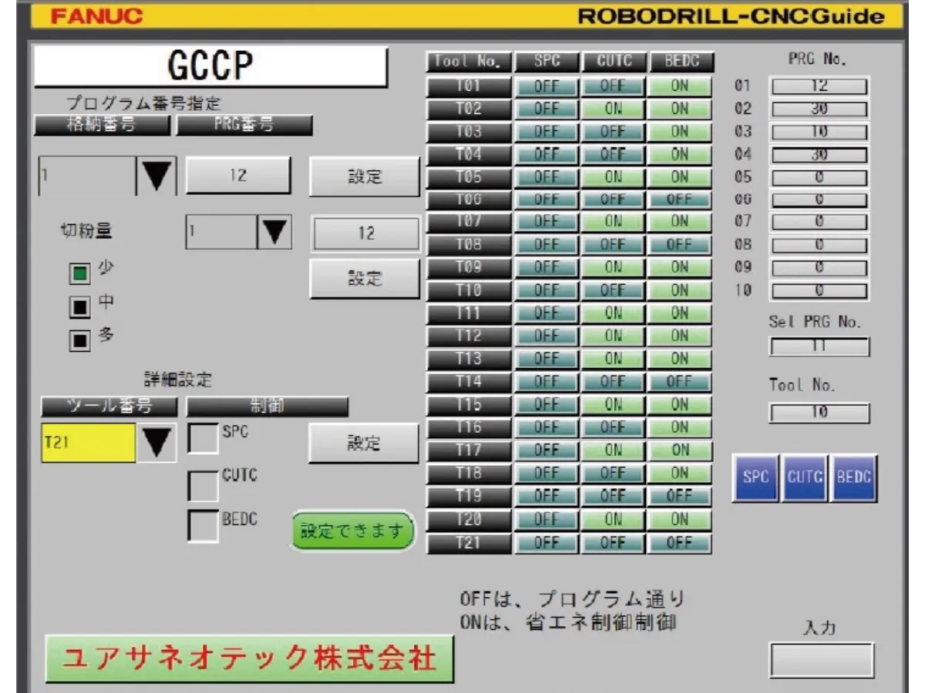Toggle the BEDC cell for tool T03
This screenshot has height=693, width=925.
click(x=679, y=132)
